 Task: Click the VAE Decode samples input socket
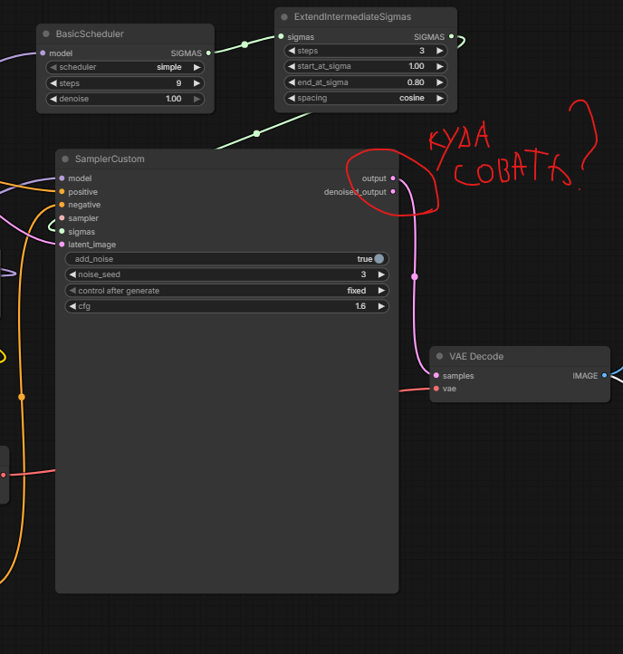pyautogui.click(x=436, y=375)
